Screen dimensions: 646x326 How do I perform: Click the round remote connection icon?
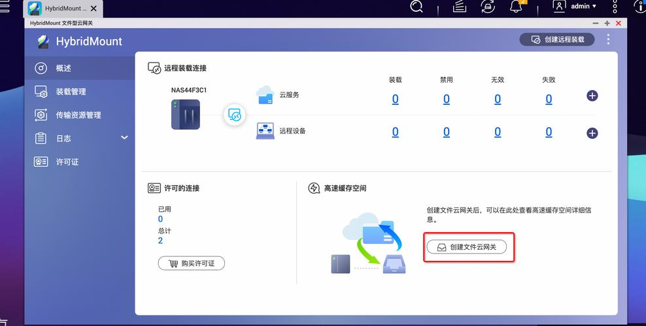[x=235, y=115]
